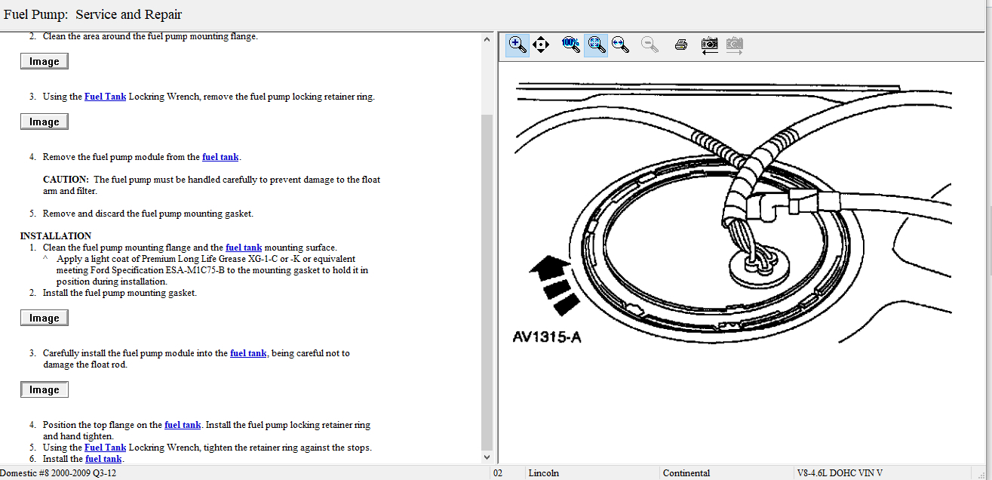
Task: View Image for installing fuel pump module
Action: 44,389
